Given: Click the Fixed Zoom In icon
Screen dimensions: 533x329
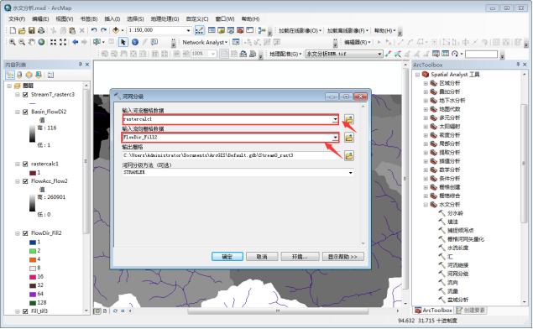Looking at the screenshot, I should tap(54, 42).
